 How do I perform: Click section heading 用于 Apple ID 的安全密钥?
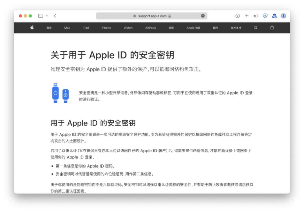[93, 123]
